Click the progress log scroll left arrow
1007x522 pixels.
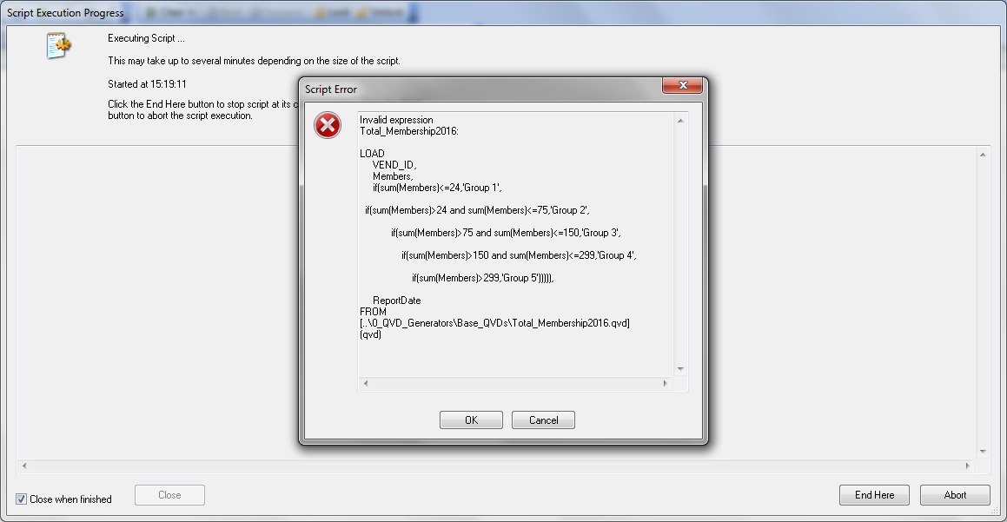(24, 466)
